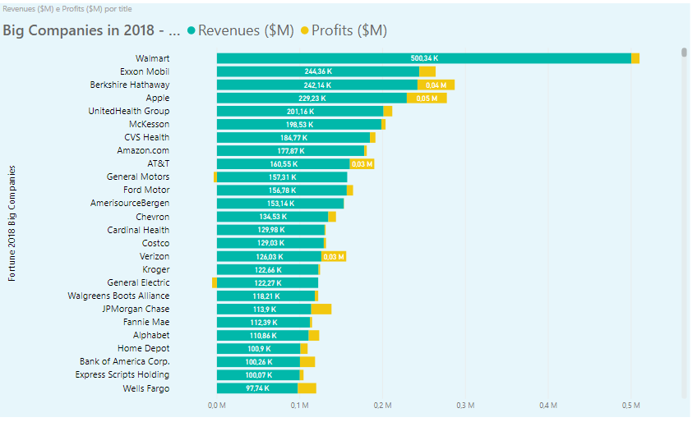
Task: Select the Exxon Mobil revenue bar 244,36 K
Action: coord(318,71)
